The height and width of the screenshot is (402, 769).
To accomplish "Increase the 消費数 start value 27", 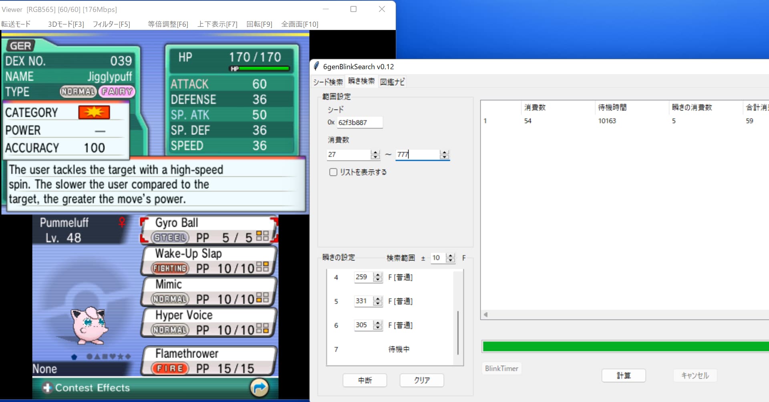I will coord(375,152).
